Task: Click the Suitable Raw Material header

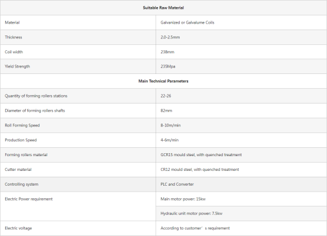Action: click(x=163, y=8)
